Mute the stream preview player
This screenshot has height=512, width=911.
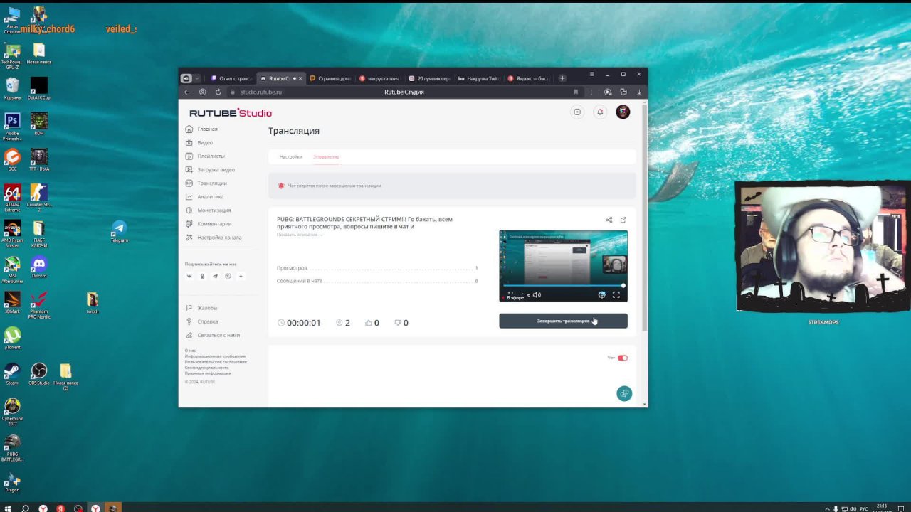click(537, 295)
